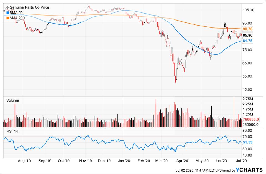Click the YCHARTS logo
The image size is (266, 174).
[249, 170]
